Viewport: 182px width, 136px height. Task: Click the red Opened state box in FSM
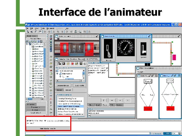[170, 109]
